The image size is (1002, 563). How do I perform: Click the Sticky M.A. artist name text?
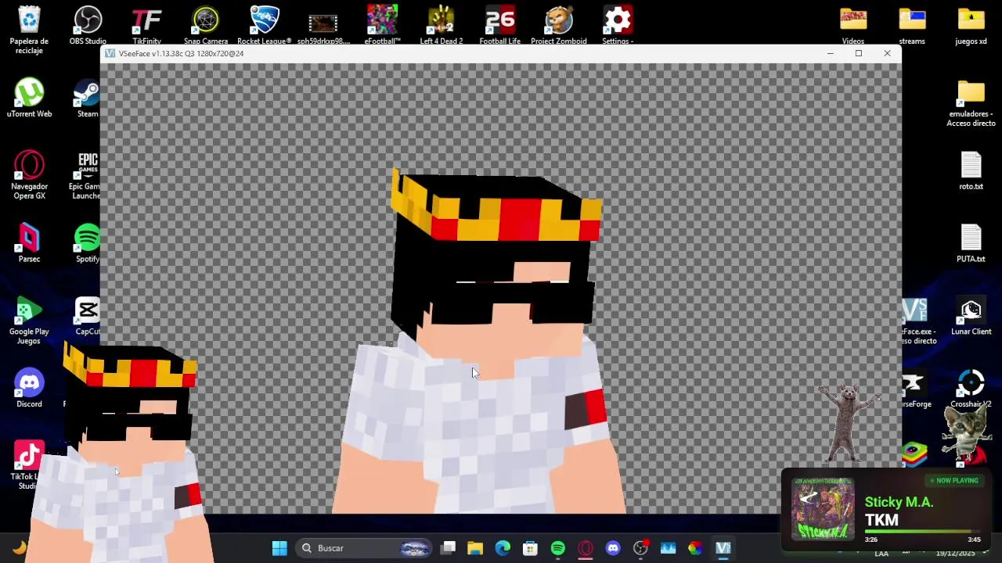[899, 502]
